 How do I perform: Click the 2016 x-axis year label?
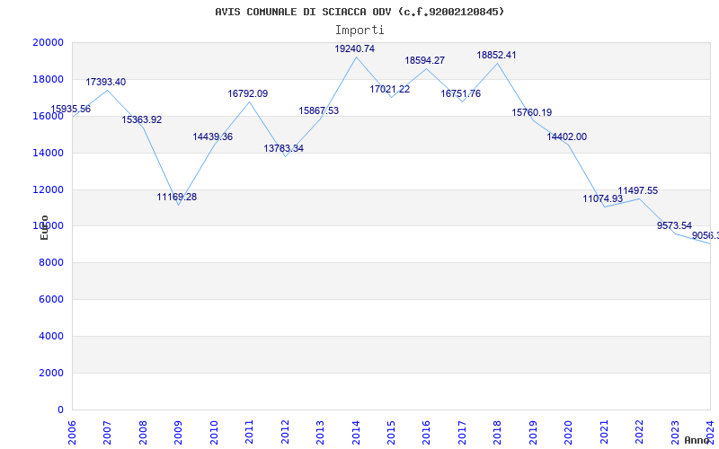(x=427, y=432)
